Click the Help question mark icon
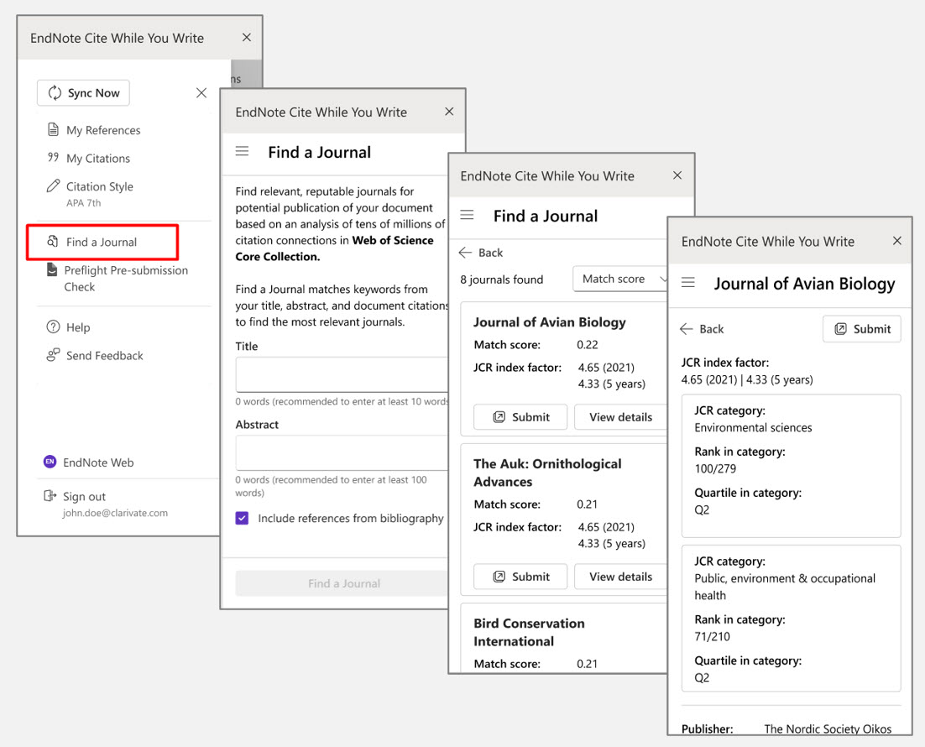The width and height of the screenshot is (925, 747). click(x=53, y=327)
